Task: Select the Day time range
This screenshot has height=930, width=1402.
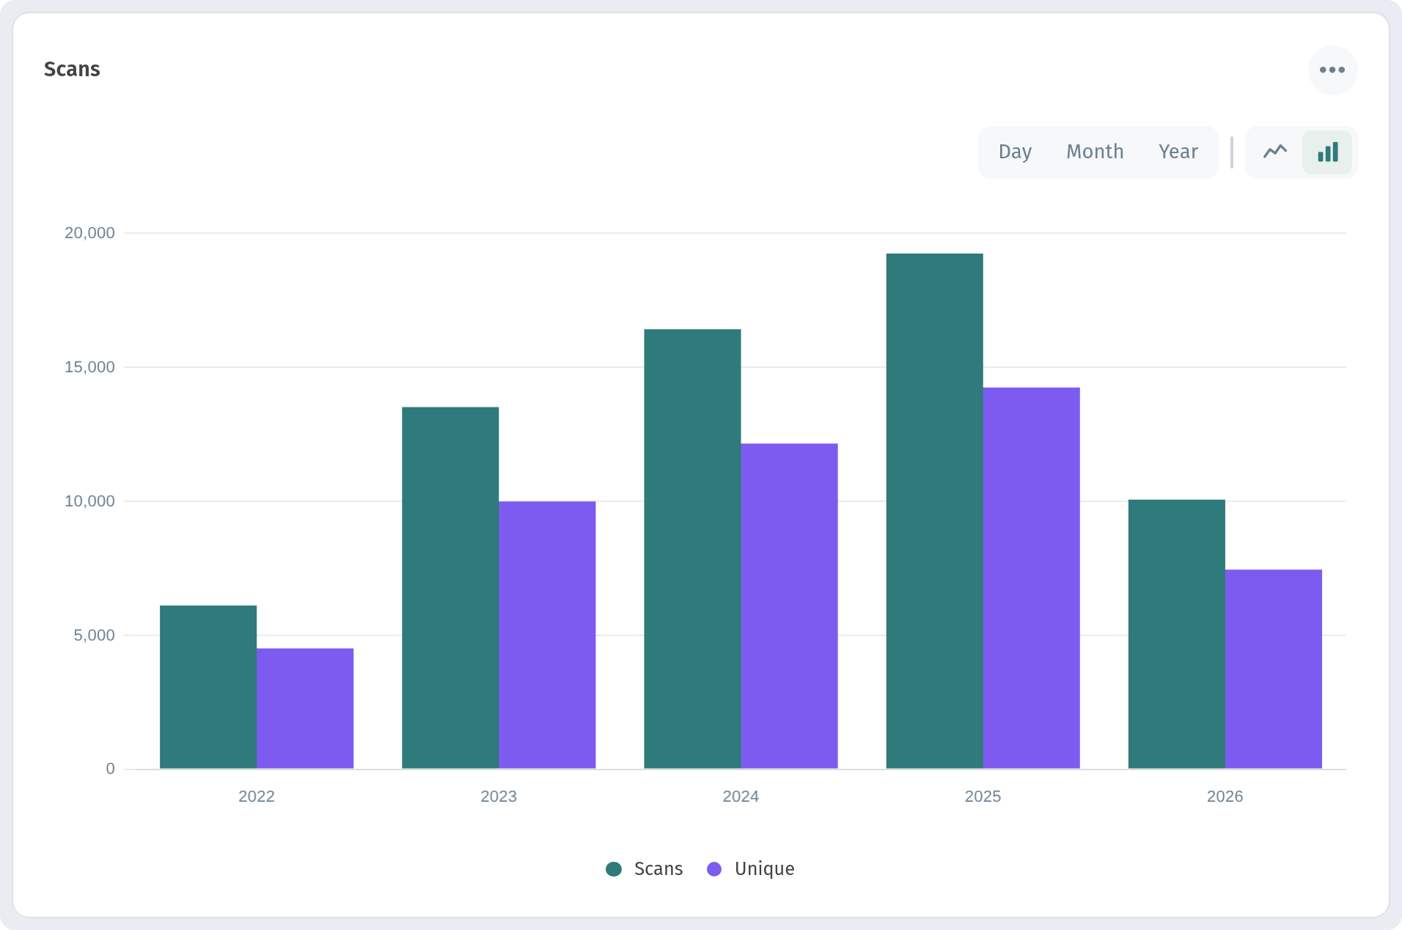Action: (x=1015, y=152)
